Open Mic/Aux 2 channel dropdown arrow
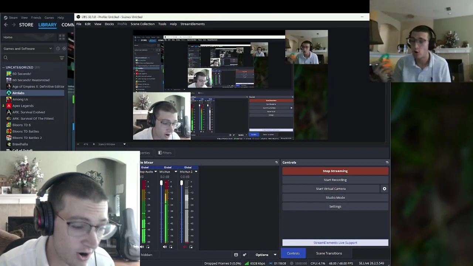The image size is (473, 266). tap(196, 172)
